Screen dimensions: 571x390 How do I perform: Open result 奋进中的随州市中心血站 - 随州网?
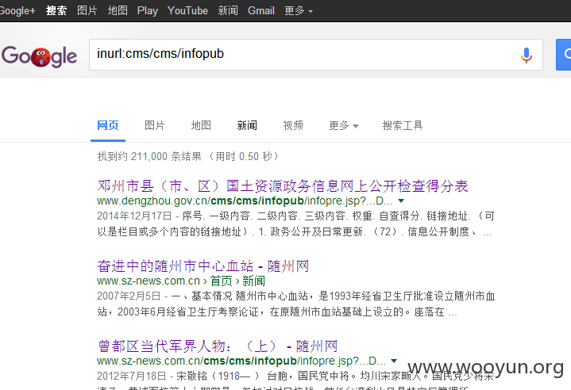(x=203, y=266)
